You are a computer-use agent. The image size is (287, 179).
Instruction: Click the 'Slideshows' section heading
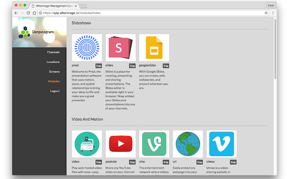click(x=81, y=23)
